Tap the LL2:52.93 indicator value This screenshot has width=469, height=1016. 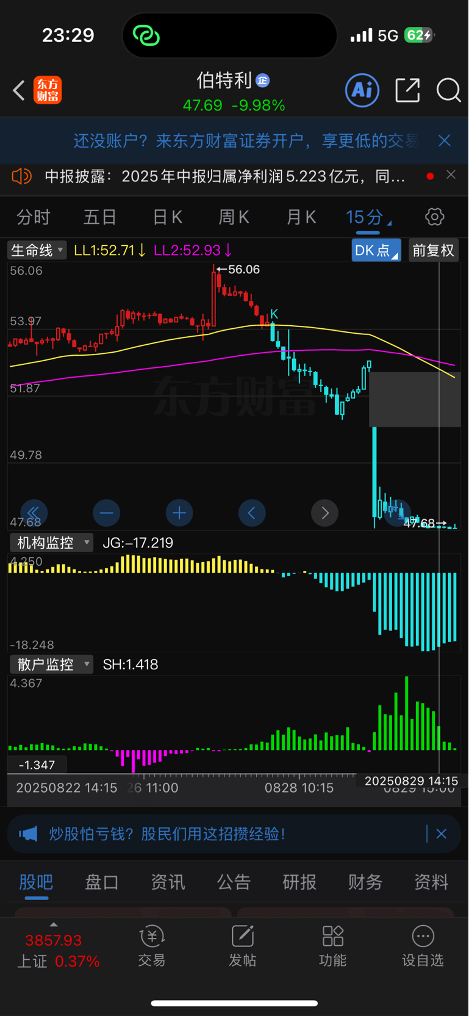193,250
